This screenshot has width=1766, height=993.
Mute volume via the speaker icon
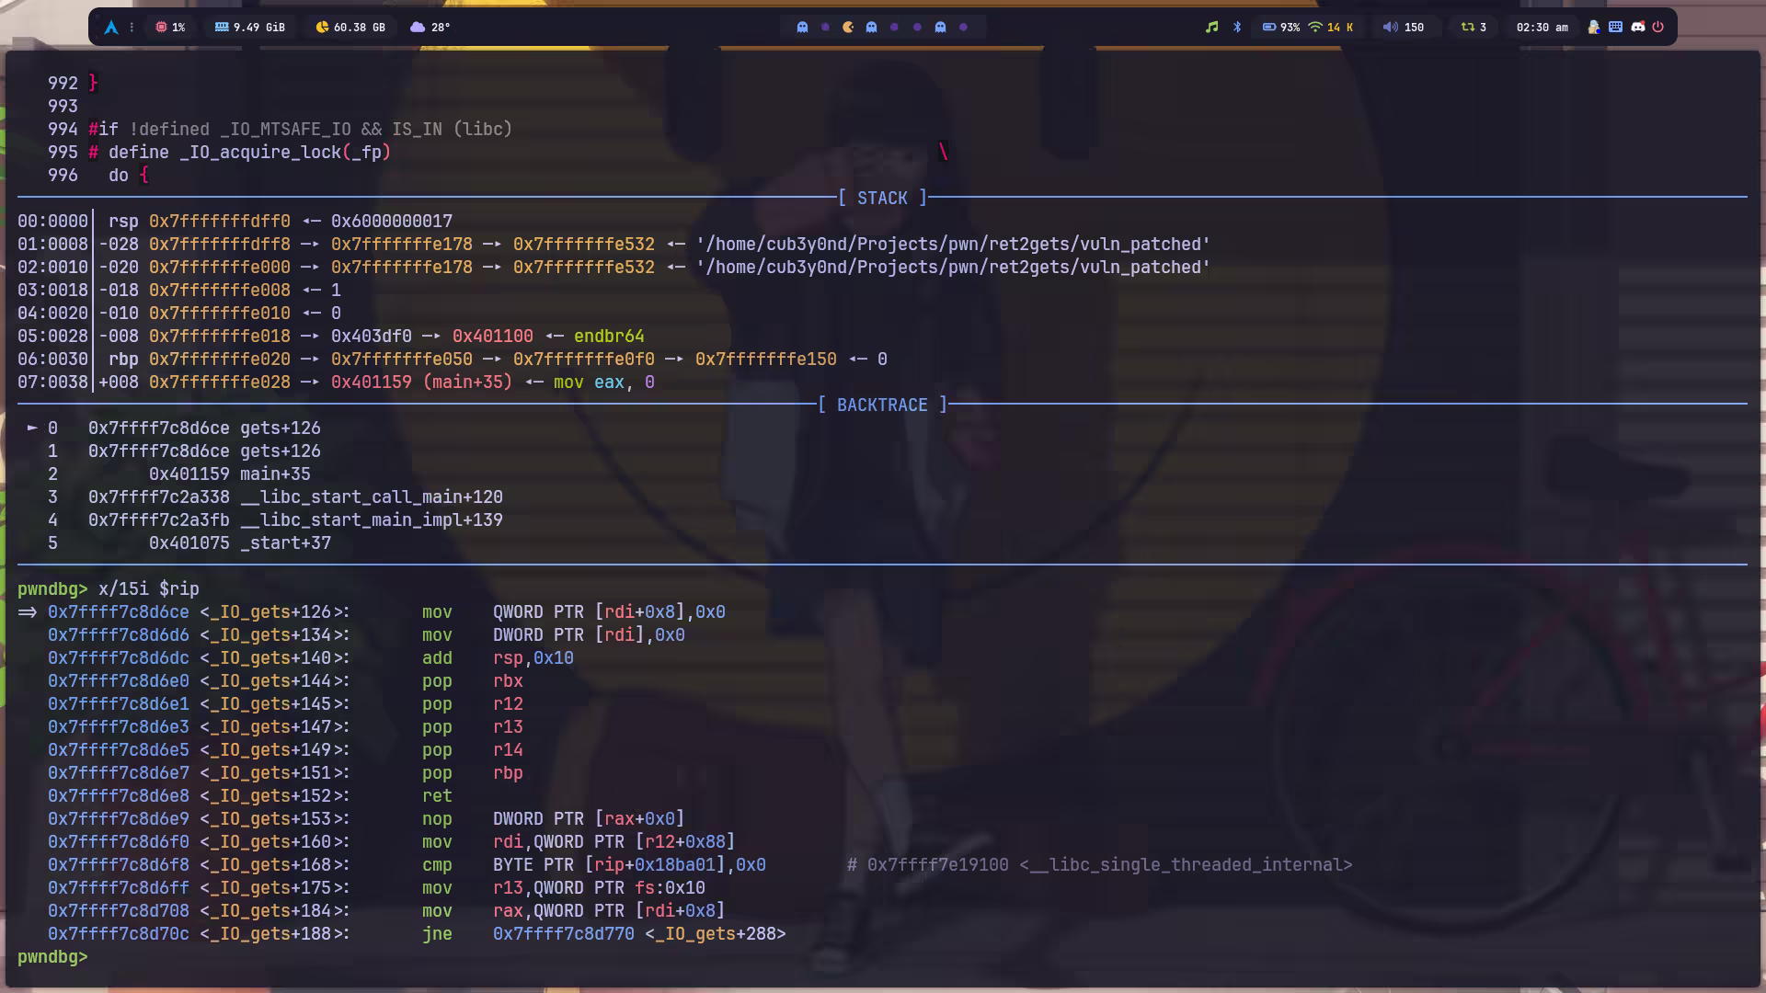click(1390, 28)
